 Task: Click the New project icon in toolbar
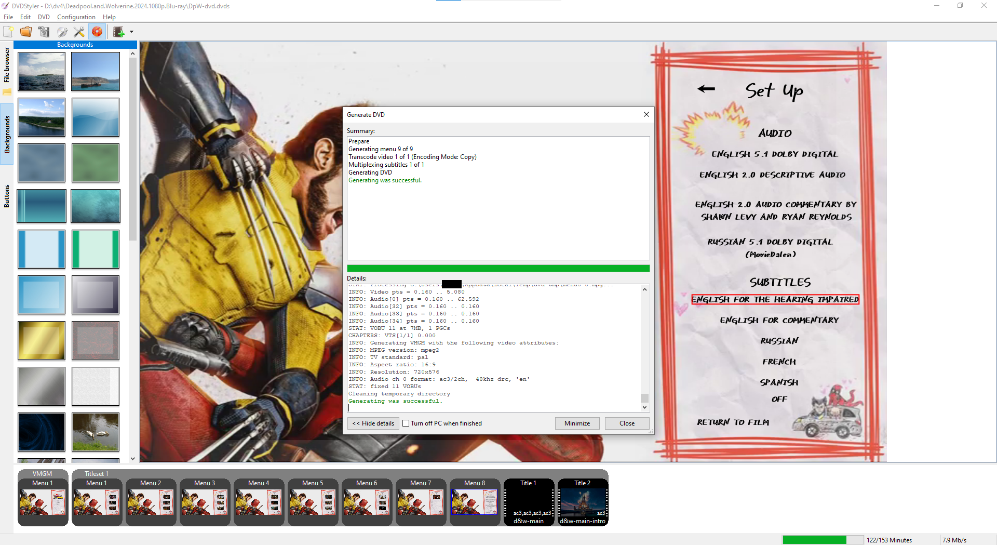point(8,32)
